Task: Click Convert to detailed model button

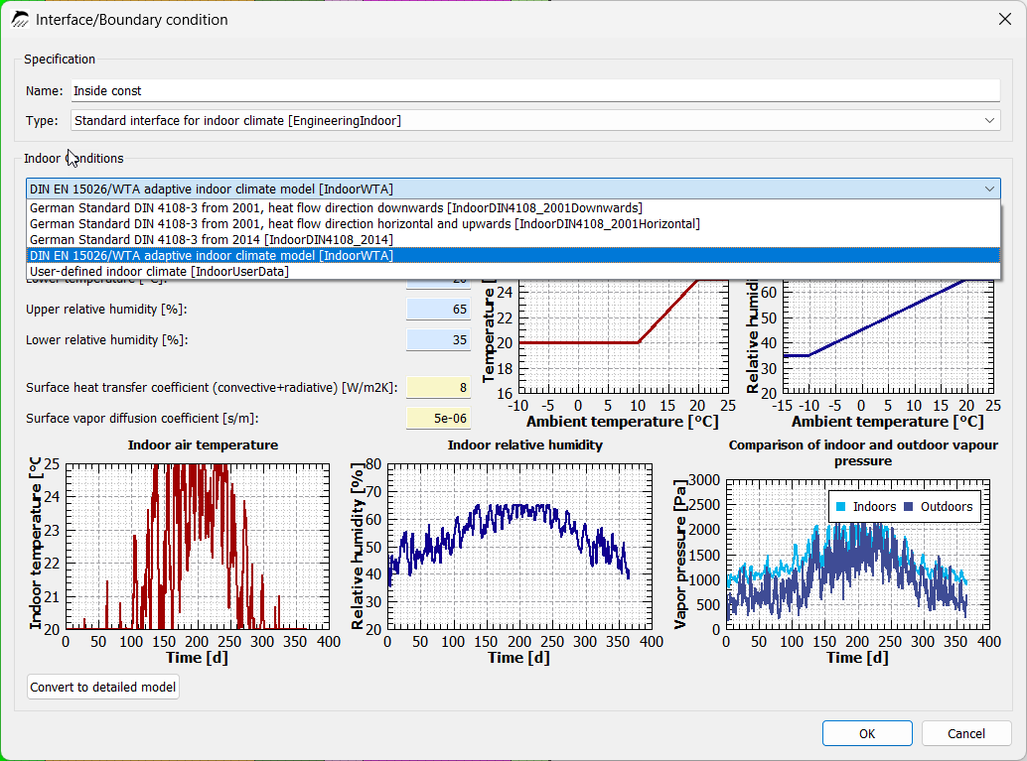Action: point(103,687)
